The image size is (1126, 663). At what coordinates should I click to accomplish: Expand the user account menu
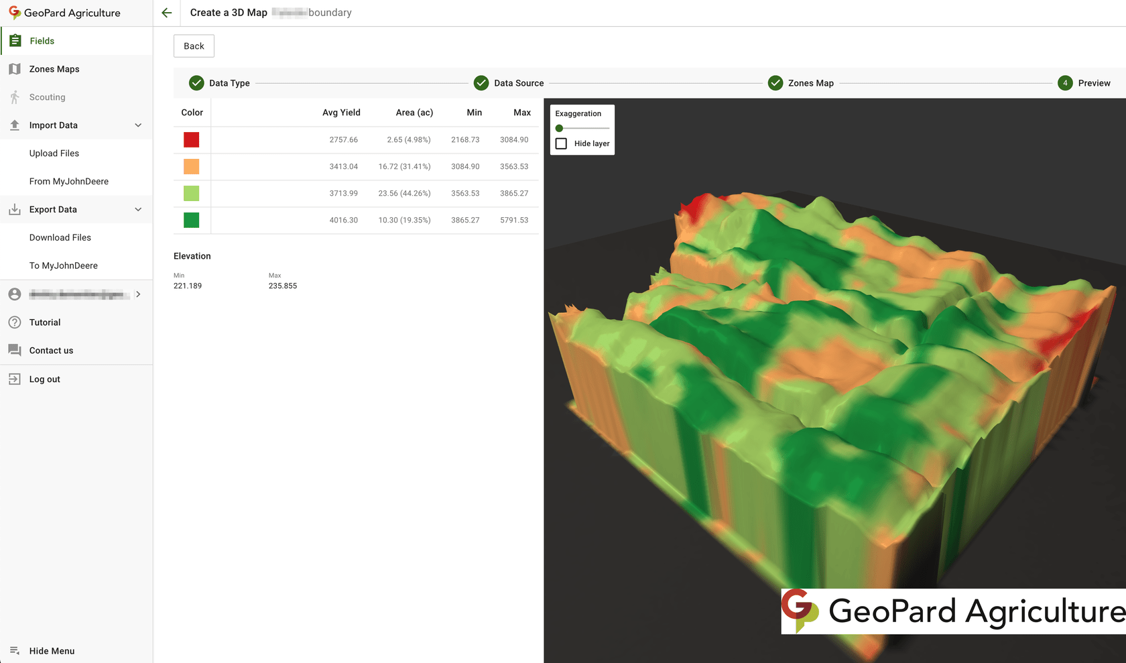click(x=138, y=294)
